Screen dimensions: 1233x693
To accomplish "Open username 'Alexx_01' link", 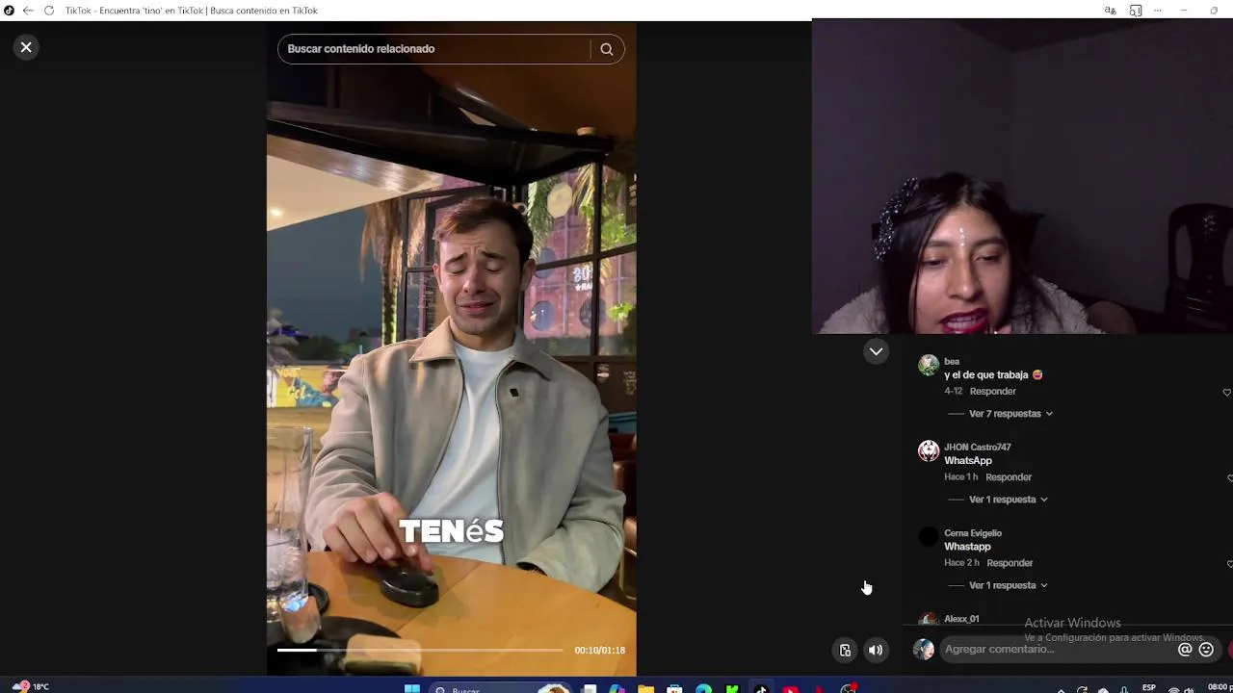I will (961, 619).
